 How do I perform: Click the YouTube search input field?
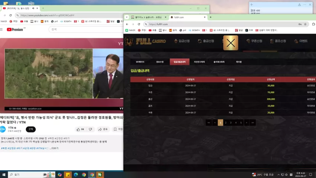click(86, 29)
